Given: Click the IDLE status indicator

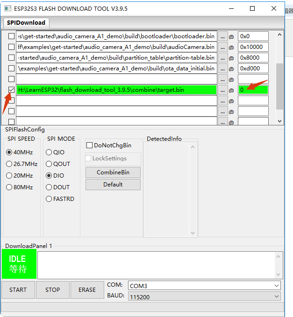Looking at the screenshot, I should coord(19,264).
